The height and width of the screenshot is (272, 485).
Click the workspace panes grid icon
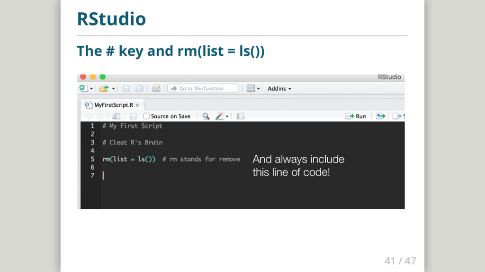251,88
